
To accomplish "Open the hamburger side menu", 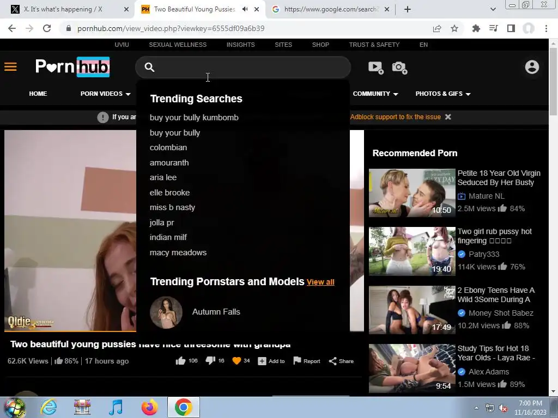I will click(x=10, y=67).
